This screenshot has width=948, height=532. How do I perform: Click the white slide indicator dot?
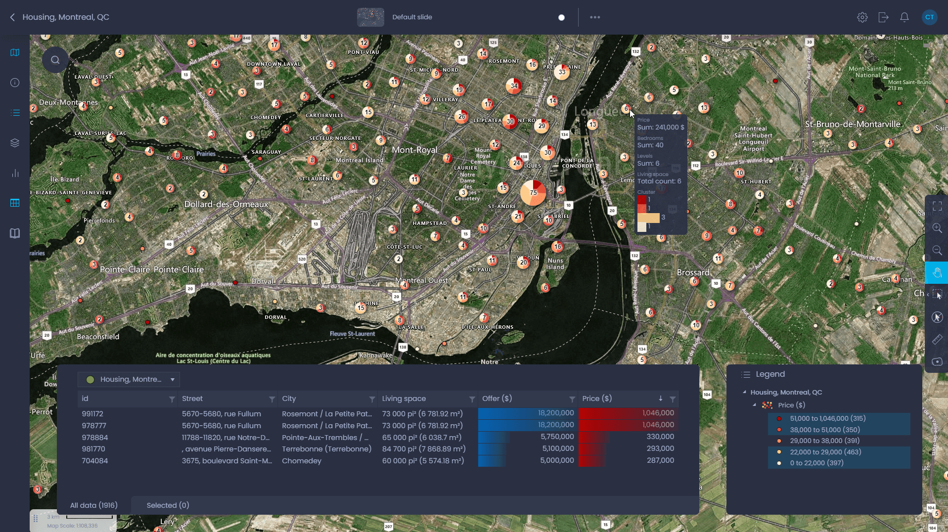(561, 17)
